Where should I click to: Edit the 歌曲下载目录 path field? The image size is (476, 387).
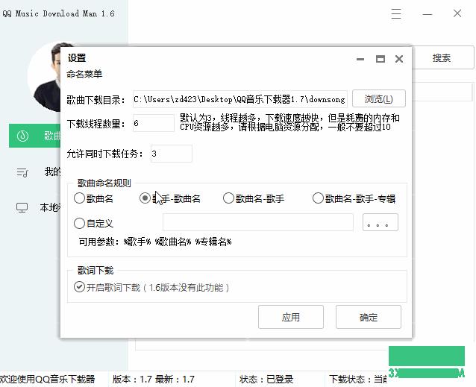239,99
